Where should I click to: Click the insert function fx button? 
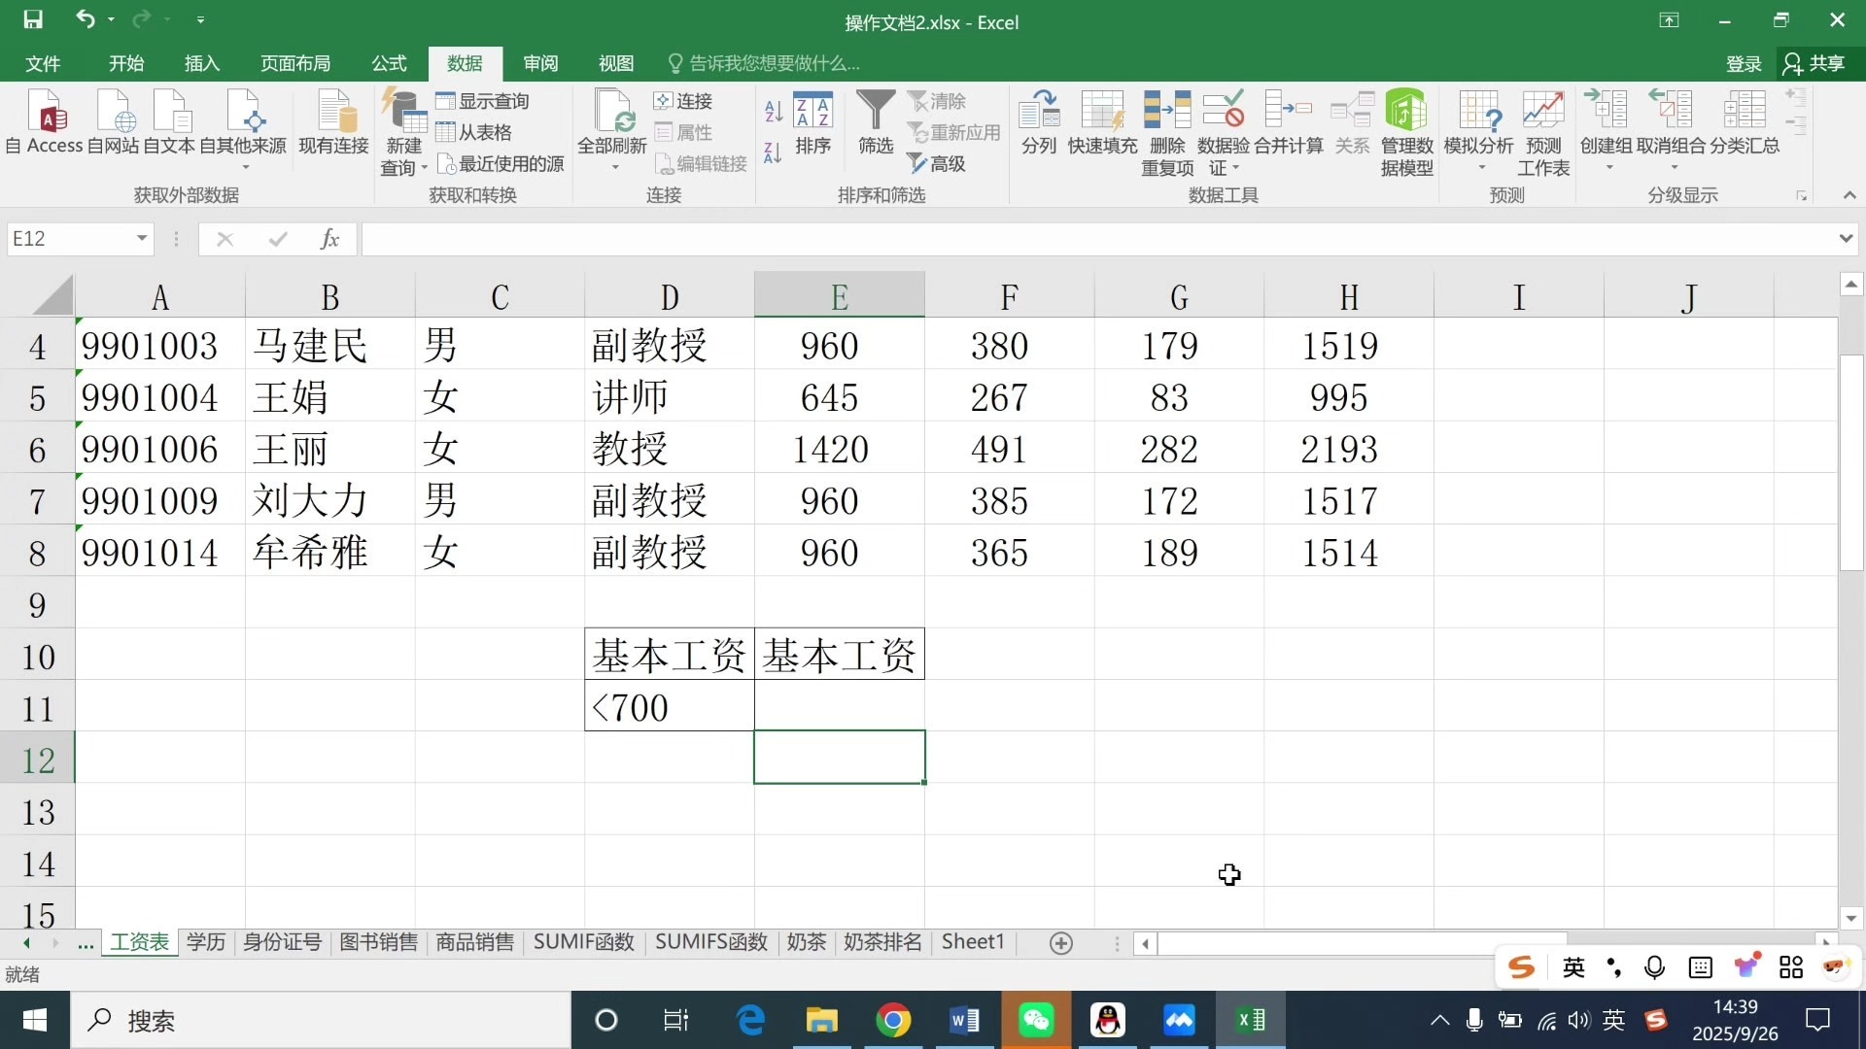[329, 239]
